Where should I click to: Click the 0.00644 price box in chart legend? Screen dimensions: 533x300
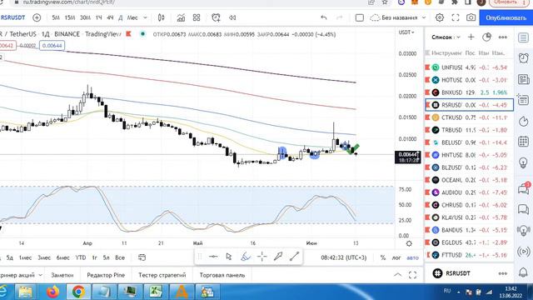(52, 46)
